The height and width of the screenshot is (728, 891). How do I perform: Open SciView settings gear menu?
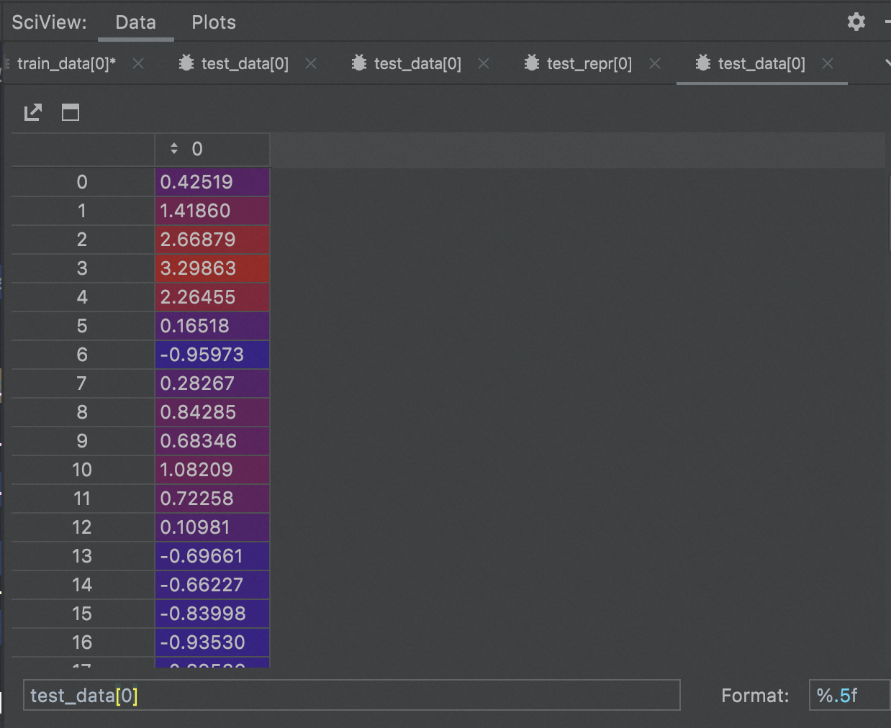point(856,22)
